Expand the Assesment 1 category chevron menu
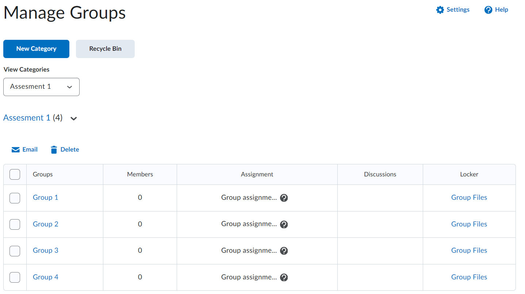The width and height of the screenshot is (525, 294). pyautogui.click(x=74, y=118)
